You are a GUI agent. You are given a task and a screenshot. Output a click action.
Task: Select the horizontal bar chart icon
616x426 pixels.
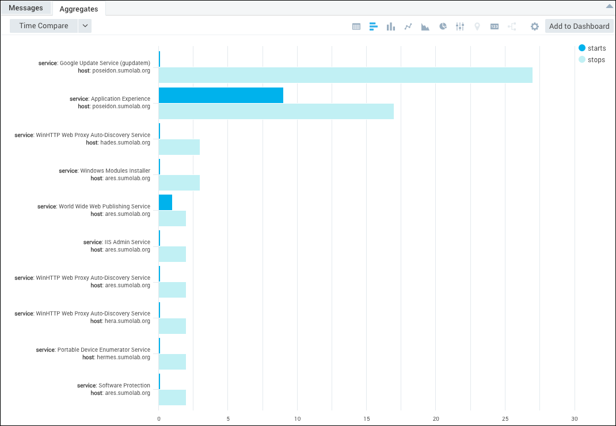click(x=374, y=26)
